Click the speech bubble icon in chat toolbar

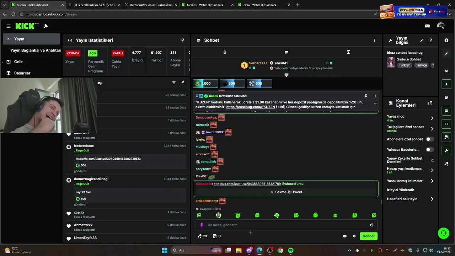(x=286, y=52)
